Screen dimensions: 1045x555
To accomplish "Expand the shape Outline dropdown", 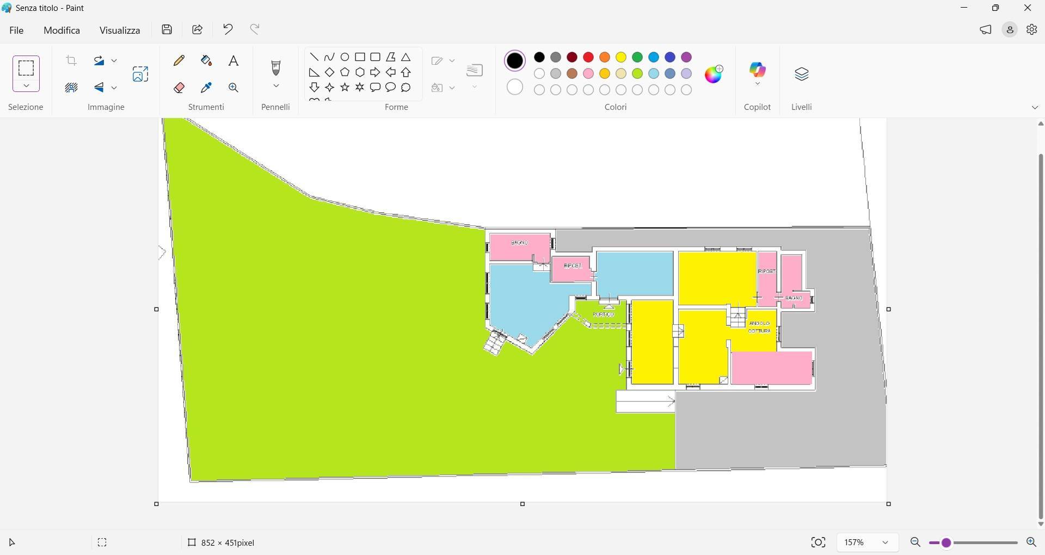I will click(452, 61).
